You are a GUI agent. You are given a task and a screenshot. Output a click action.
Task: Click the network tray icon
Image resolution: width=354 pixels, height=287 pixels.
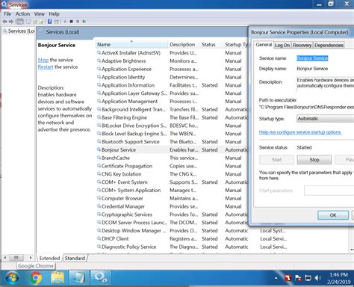pos(308,278)
